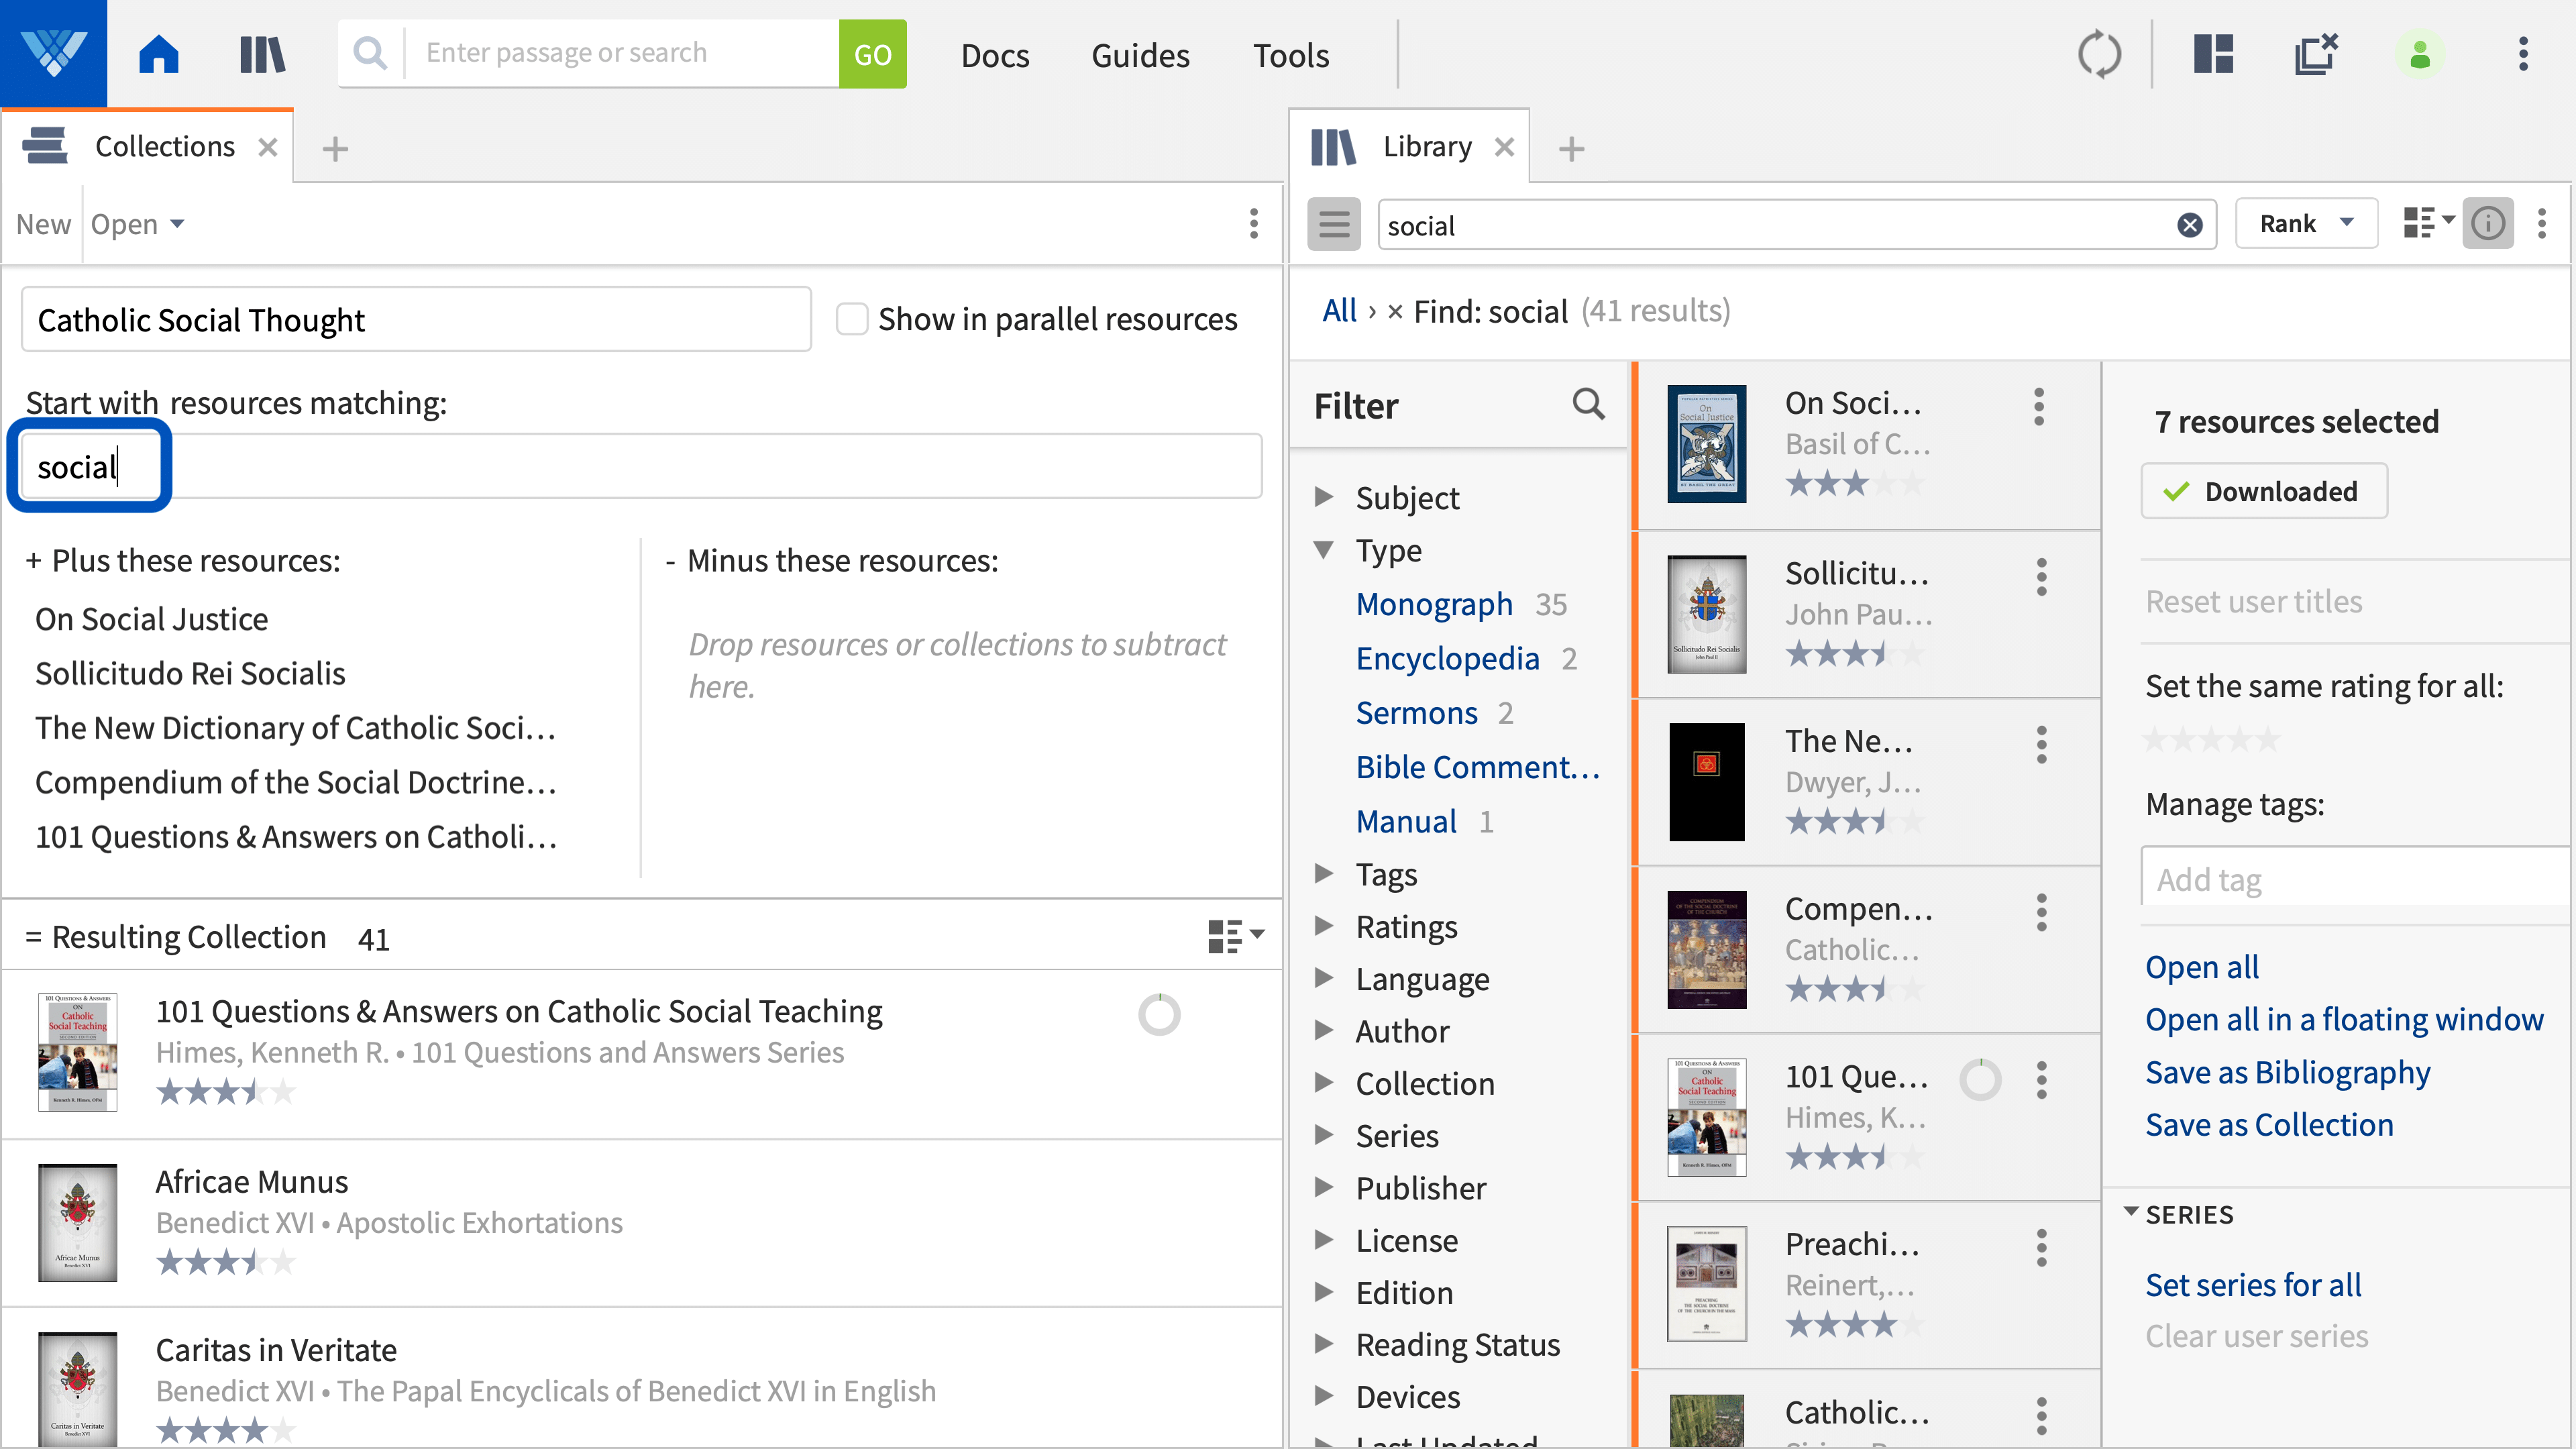Viewport: 2576px width, 1449px height.
Task: Expand the Subject filter
Action: click(x=1324, y=496)
